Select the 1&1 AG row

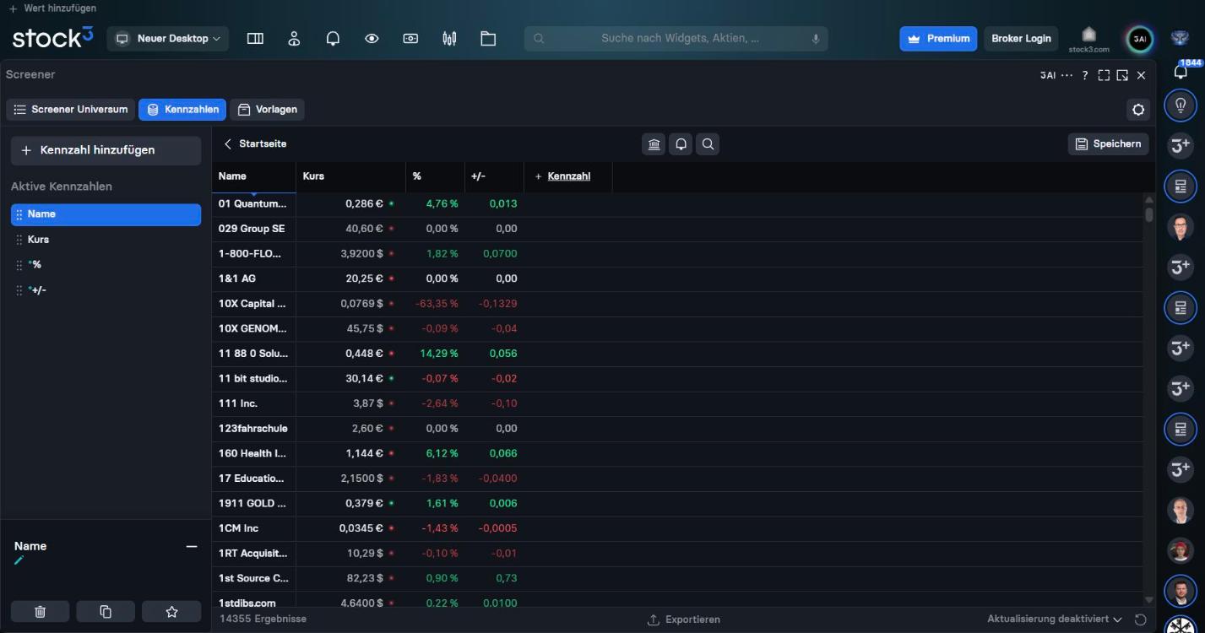pos(677,279)
